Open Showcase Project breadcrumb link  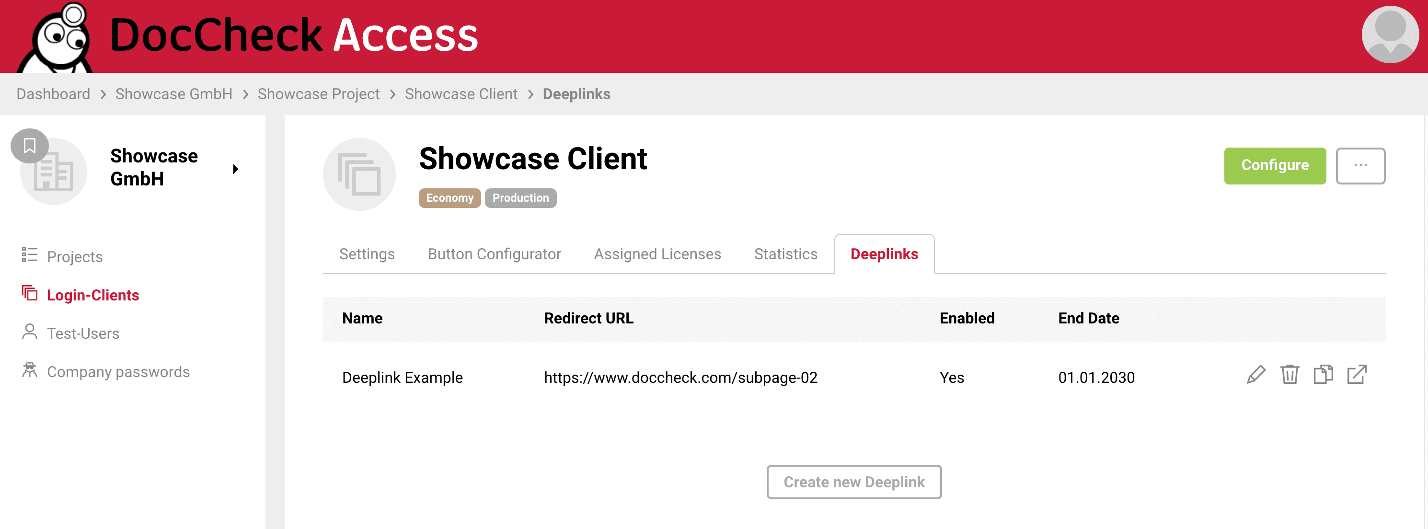(x=318, y=94)
